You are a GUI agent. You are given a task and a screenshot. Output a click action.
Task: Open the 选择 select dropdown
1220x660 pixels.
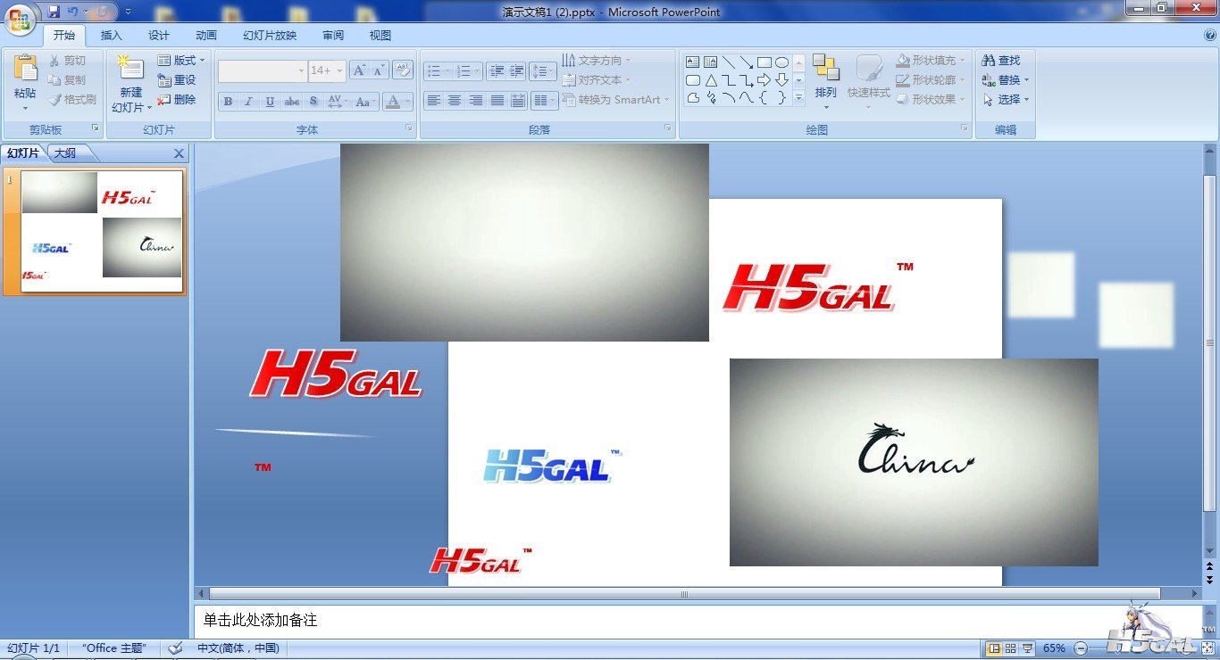pyautogui.click(x=1007, y=100)
